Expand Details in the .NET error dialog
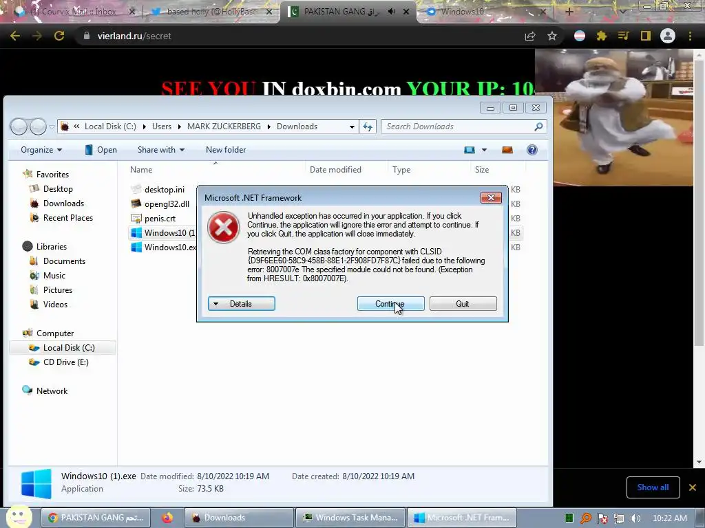Viewport: 705px width, 528px height. pos(242,303)
